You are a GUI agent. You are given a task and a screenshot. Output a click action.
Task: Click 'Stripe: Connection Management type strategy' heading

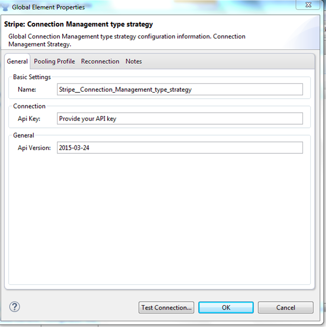78,24
